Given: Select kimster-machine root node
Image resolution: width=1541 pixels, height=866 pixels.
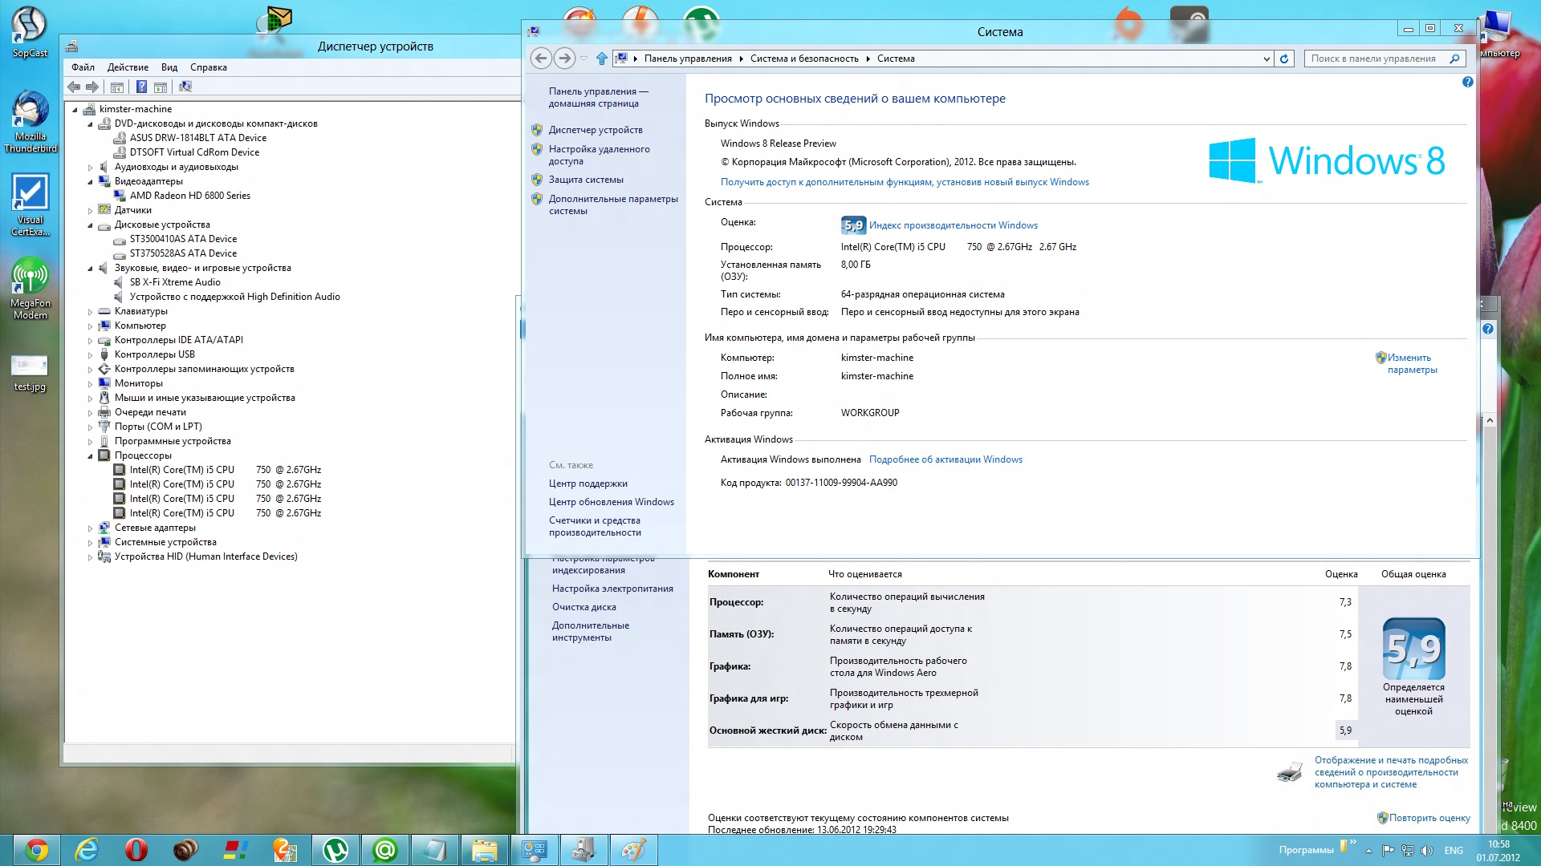Looking at the screenshot, I should click(x=136, y=109).
